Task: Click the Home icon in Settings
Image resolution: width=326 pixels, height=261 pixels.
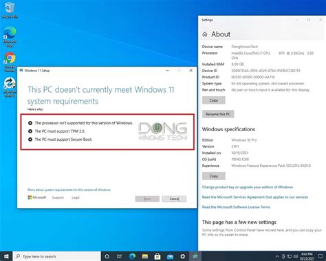Action: point(205,34)
